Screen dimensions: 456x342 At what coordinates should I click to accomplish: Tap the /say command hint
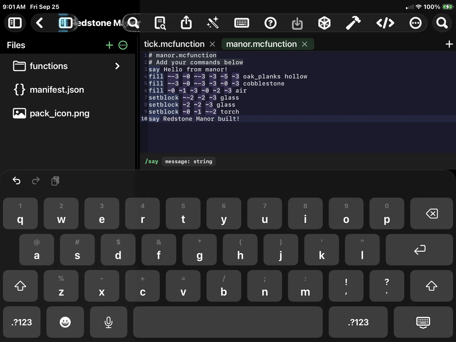pos(152,161)
